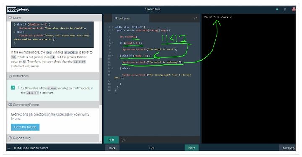Fold the else if (round > 0) block
Screen dimensions: 302x157
[x=113, y=56]
